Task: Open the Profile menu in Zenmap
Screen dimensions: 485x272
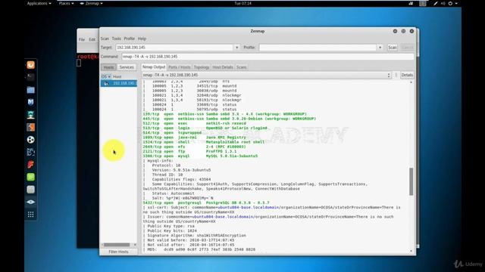Action: click(x=130, y=39)
